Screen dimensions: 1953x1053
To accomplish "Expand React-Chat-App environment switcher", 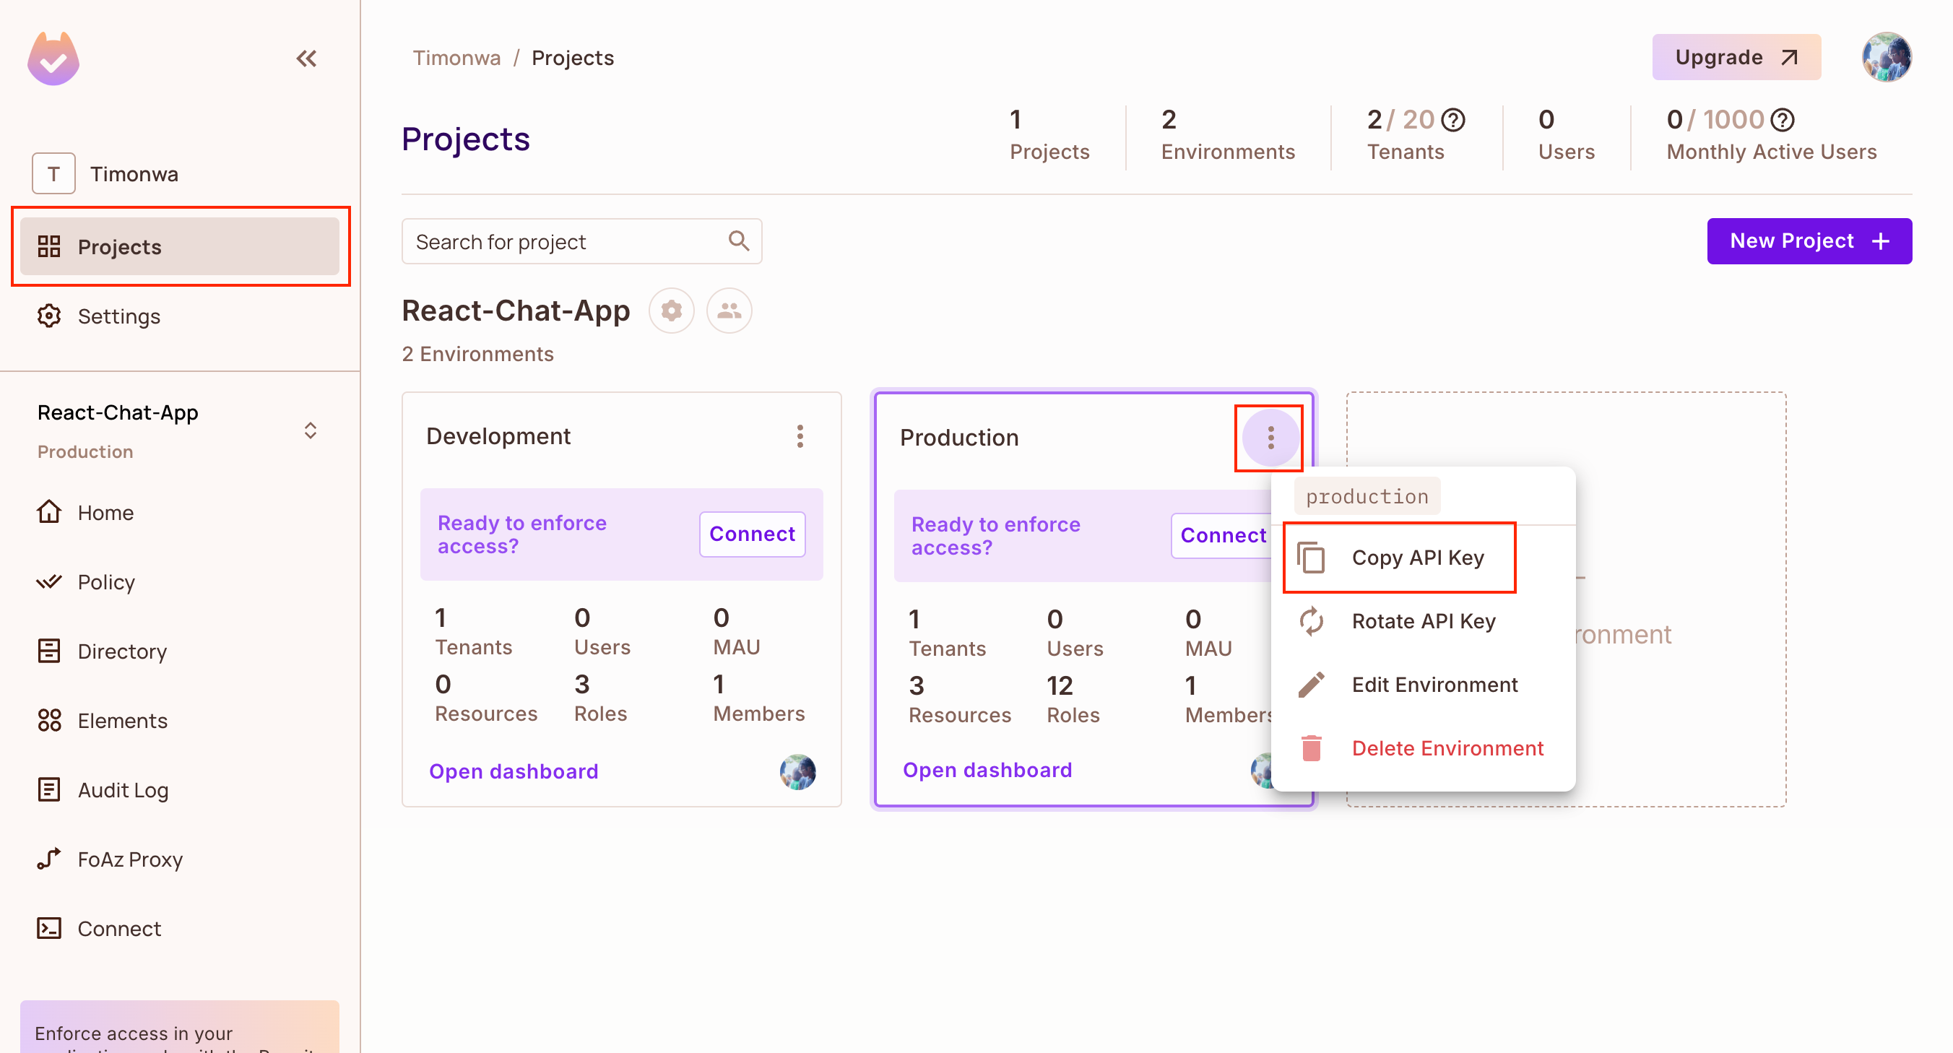I will 310,430.
